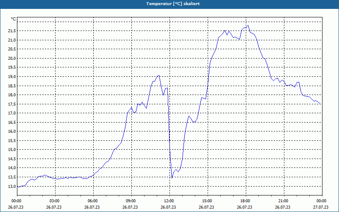This screenshot has height=212, width=339.
Task: Pick the 16,5 temperature tick label
Action: (12, 122)
